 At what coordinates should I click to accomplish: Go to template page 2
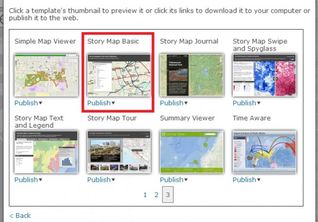[156, 195]
